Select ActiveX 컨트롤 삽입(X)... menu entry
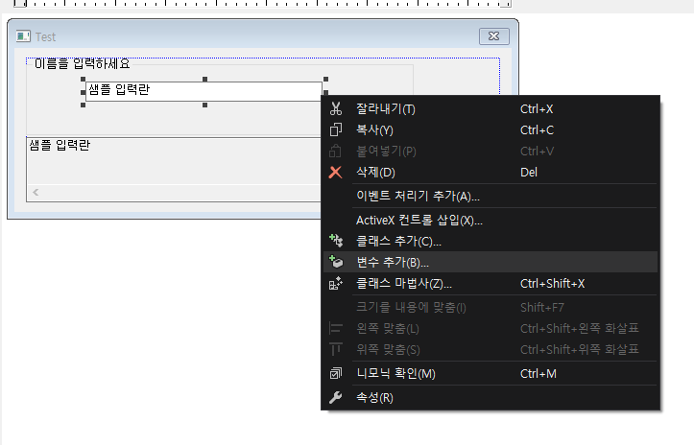 point(490,220)
